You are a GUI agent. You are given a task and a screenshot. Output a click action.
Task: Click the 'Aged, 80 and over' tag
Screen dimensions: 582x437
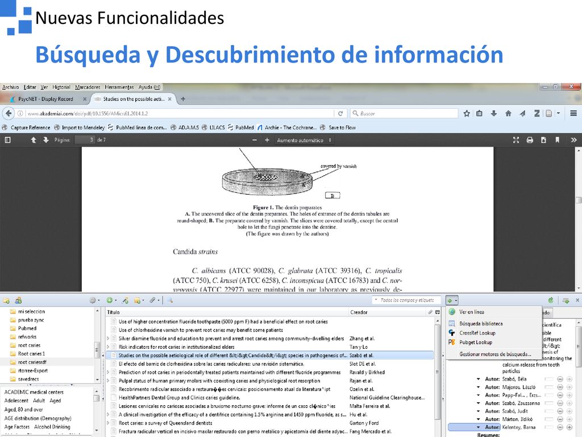click(x=23, y=410)
